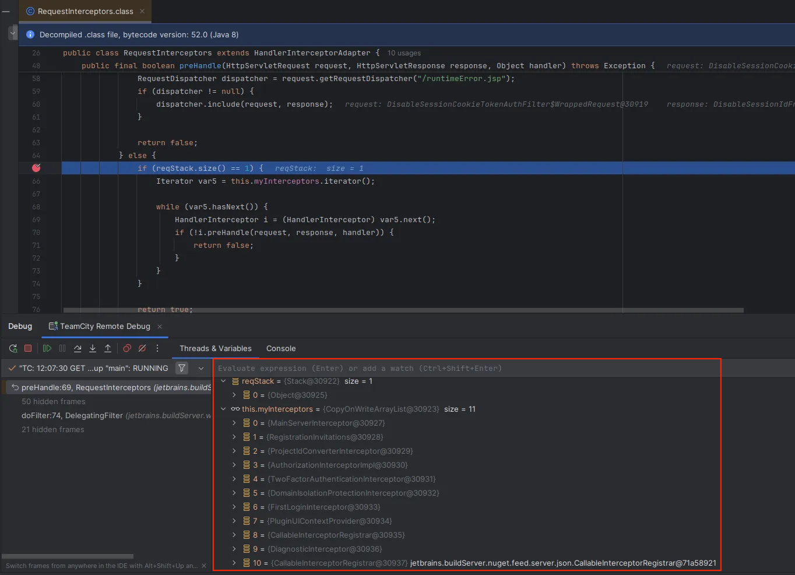Click element icon of DiagnosticInterceptor@30936
This screenshot has height=575, width=795.
[247, 549]
